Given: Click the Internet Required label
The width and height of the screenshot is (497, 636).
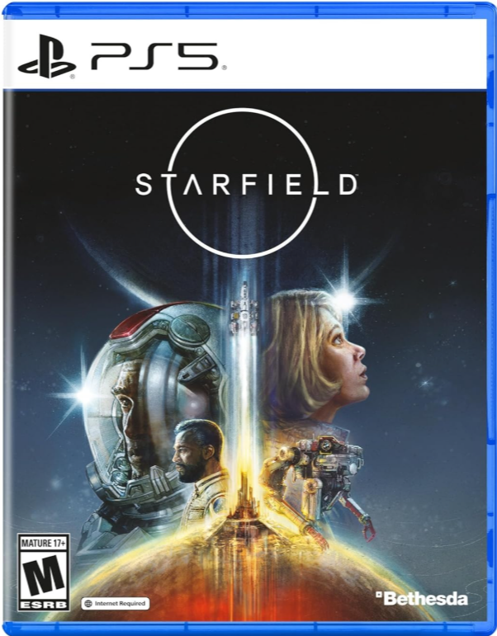Looking at the screenshot, I should coord(120,603).
